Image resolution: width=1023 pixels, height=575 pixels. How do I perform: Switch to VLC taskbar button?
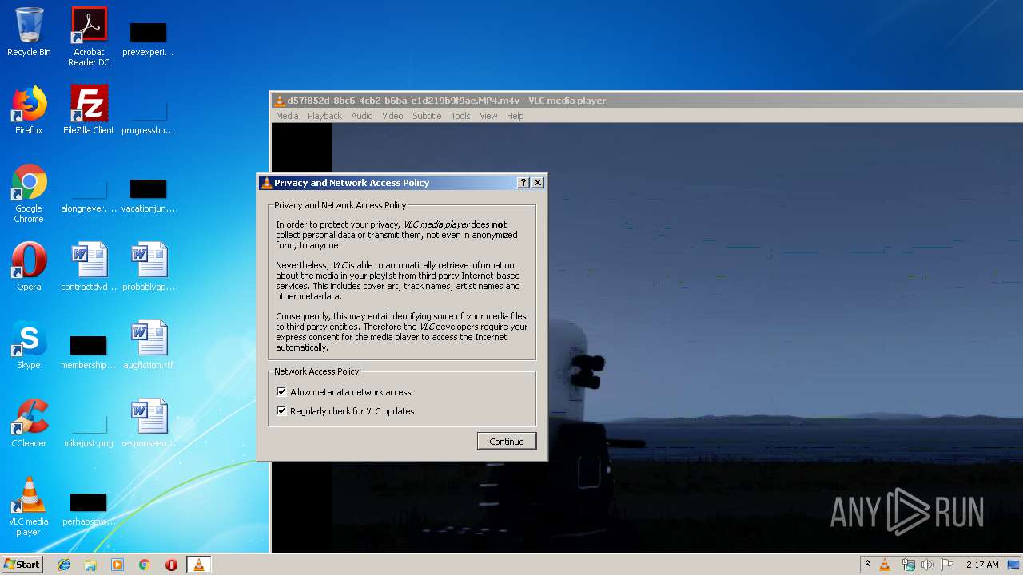click(198, 565)
